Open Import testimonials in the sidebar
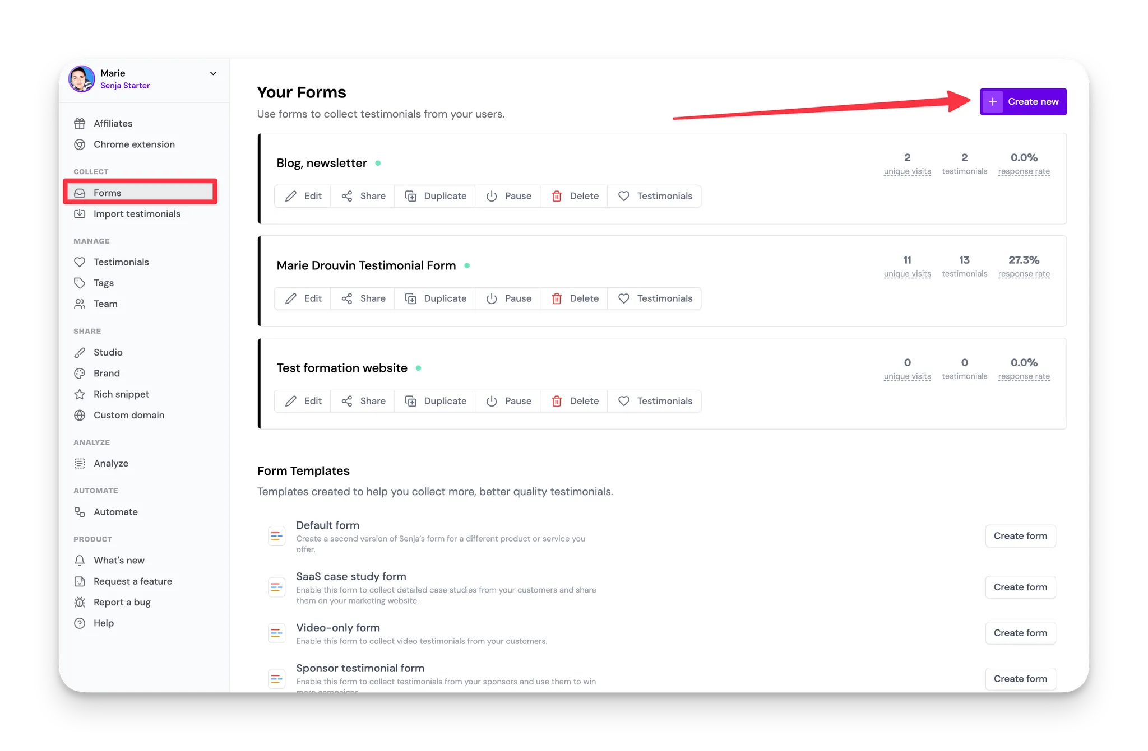 click(x=136, y=214)
